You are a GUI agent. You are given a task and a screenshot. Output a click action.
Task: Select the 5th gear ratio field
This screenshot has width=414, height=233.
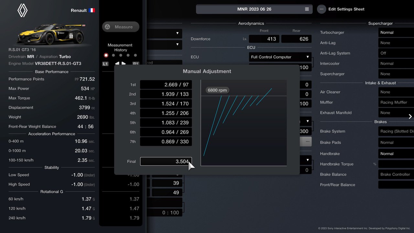166,123
